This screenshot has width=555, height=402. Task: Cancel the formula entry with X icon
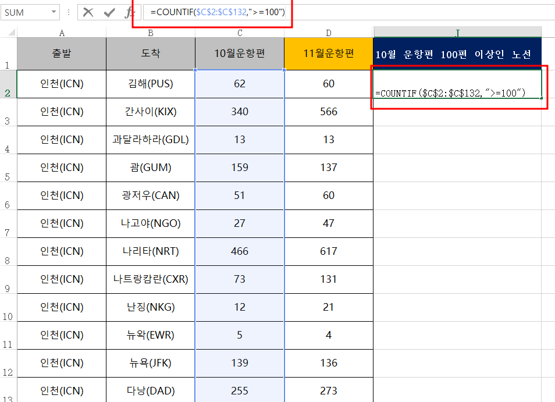point(88,12)
